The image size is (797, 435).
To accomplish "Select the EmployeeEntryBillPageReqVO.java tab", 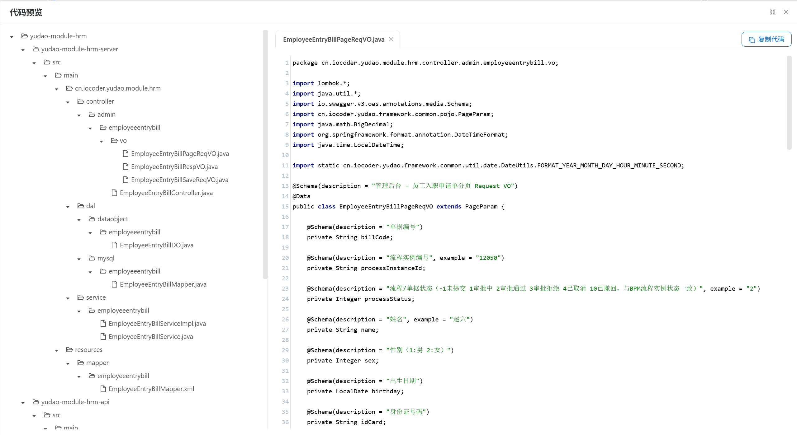I will pos(334,40).
